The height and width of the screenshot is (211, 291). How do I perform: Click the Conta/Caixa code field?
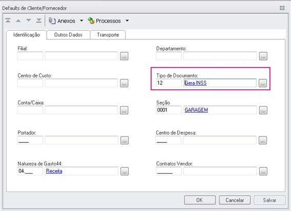[30, 110]
